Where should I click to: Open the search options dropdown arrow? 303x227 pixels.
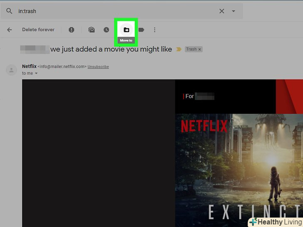click(x=233, y=11)
